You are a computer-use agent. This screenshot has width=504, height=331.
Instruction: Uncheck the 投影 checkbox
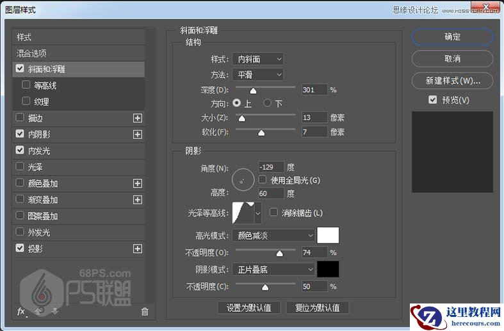click(x=20, y=248)
